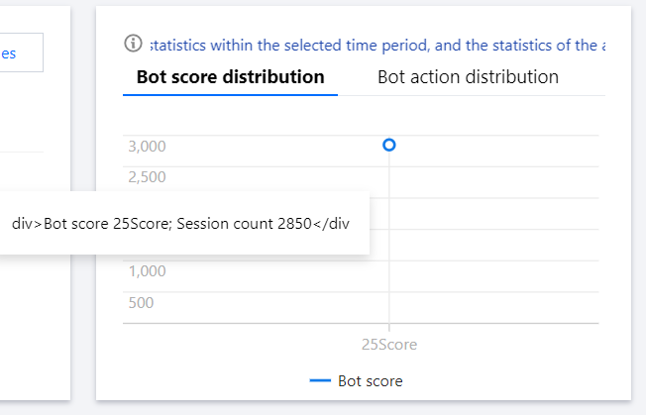This screenshot has width=646, height=415.
Task: Click the blue legend line icon
Action: click(x=320, y=380)
